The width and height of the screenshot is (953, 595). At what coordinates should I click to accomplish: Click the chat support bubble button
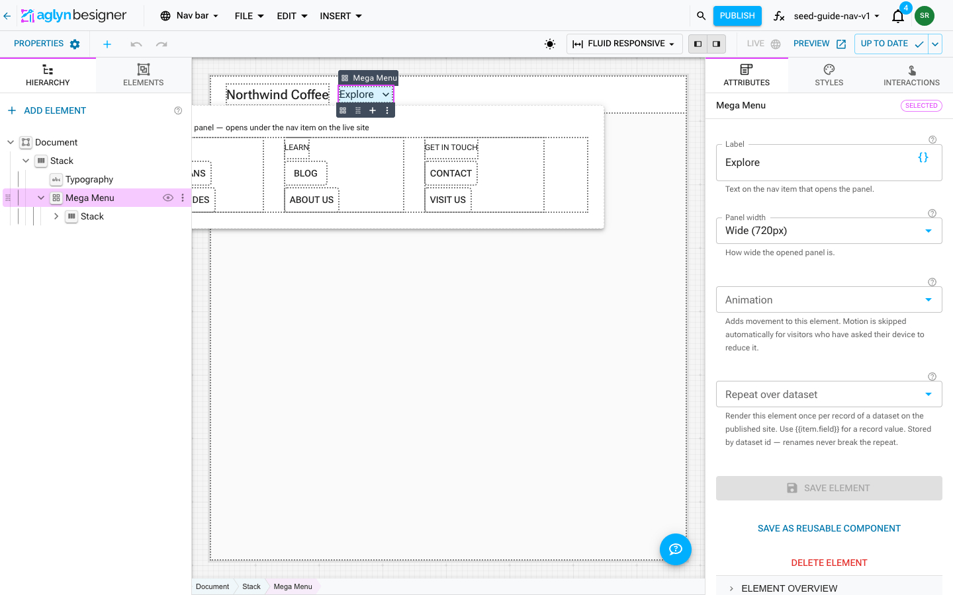click(x=676, y=549)
